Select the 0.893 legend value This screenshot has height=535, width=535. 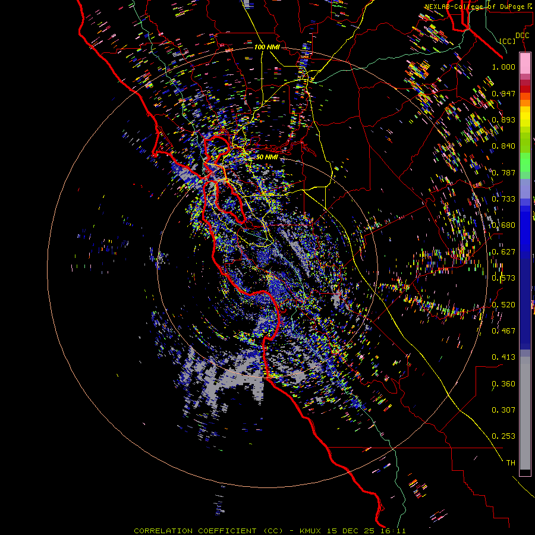(503, 119)
